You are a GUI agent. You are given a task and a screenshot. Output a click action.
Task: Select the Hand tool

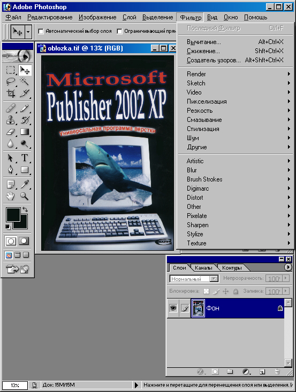(11, 196)
